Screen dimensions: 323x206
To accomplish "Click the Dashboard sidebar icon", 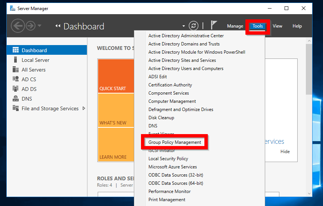I will [15, 50].
